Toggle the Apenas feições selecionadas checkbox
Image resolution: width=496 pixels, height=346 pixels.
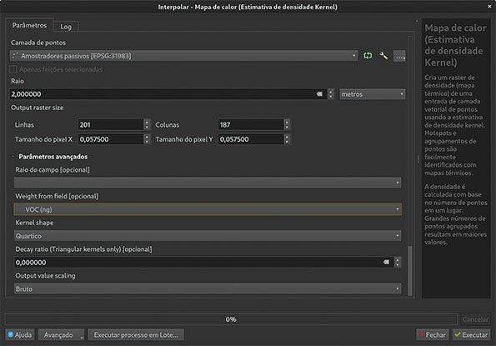13,69
